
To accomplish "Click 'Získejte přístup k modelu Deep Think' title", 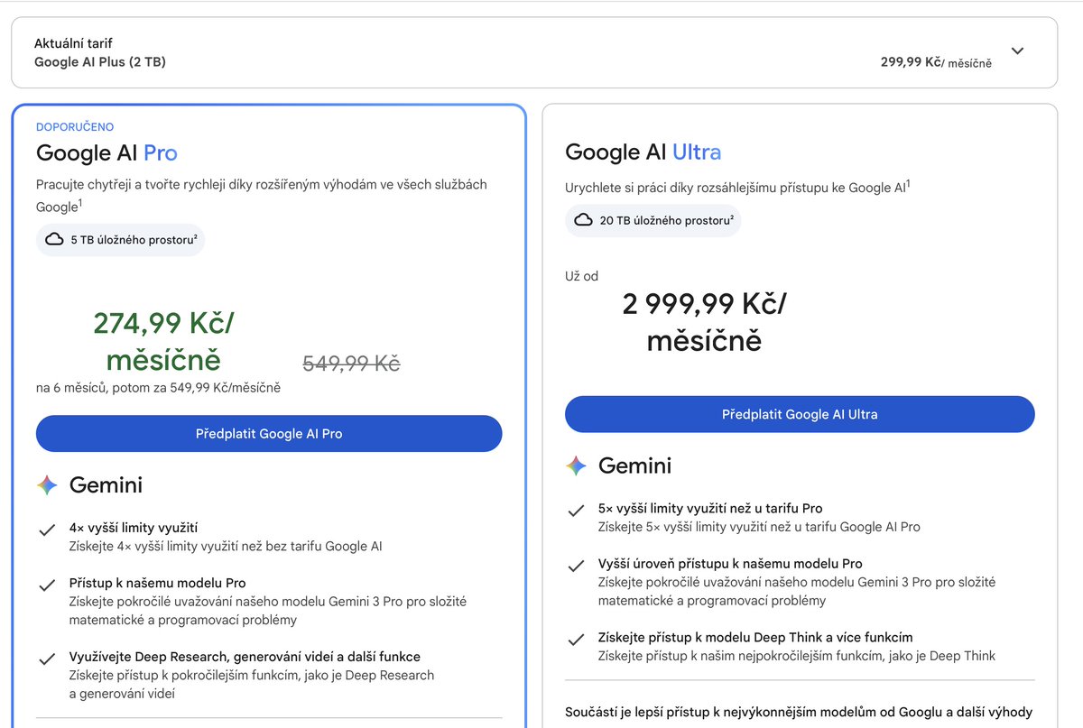I will (755, 637).
